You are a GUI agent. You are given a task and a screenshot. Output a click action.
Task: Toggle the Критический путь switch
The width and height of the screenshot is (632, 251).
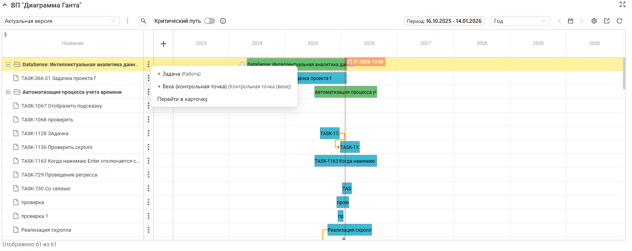[x=210, y=21]
